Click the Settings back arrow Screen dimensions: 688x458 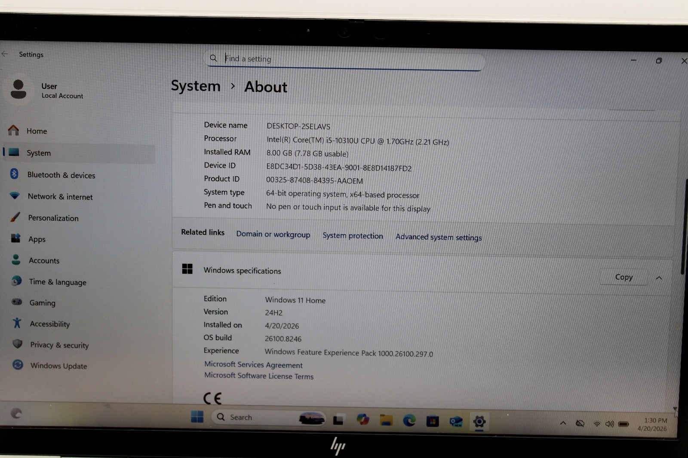pyautogui.click(x=5, y=54)
